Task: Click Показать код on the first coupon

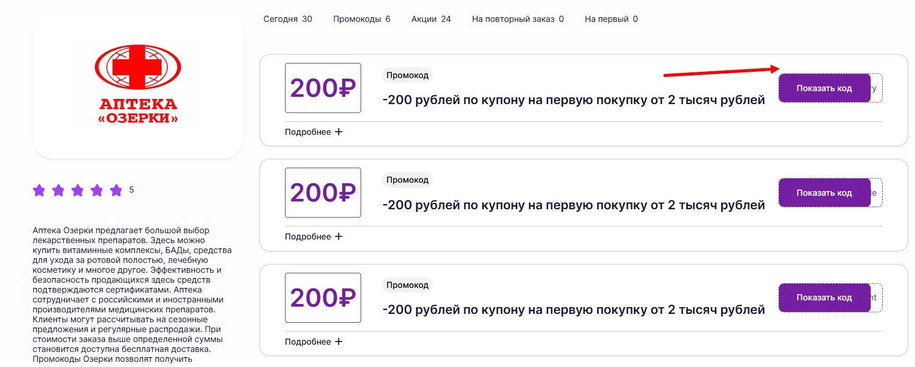Action: (823, 88)
